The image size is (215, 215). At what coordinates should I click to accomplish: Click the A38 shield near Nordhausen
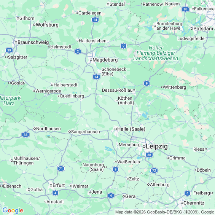25,135
